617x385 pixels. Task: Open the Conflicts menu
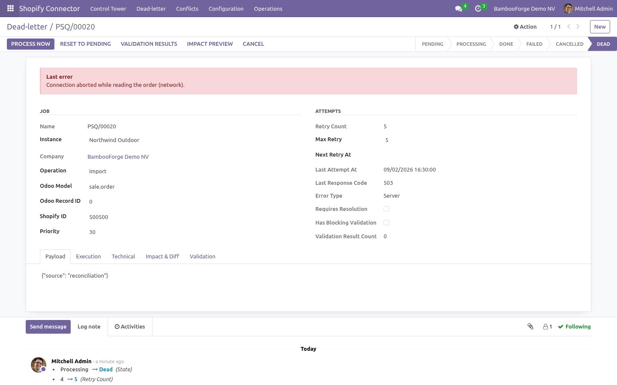187,9
